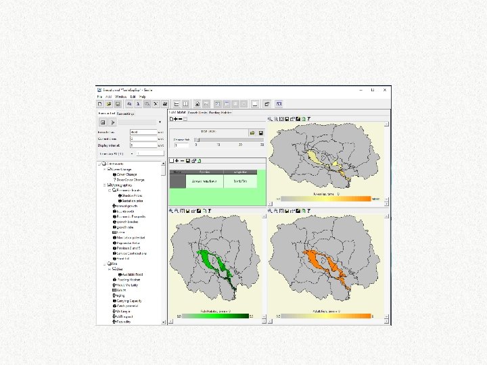Click the T text icon on orange Adult map
This screenshot has height=365, width=487.
[x=308, y=211]
